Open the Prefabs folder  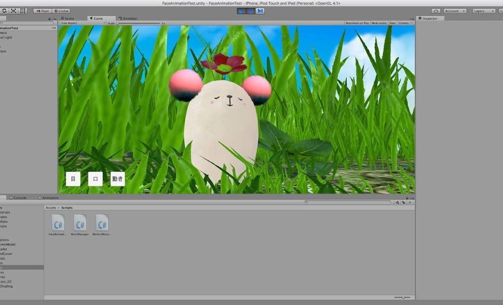[x=4, y=221]
